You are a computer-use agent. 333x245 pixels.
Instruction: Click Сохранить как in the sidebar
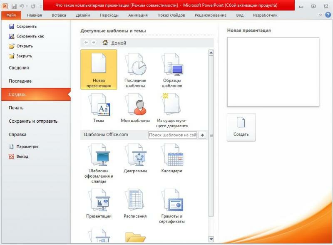coord(26,36)
